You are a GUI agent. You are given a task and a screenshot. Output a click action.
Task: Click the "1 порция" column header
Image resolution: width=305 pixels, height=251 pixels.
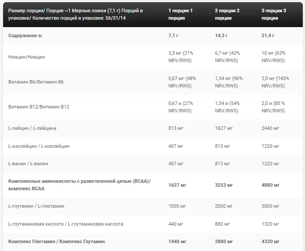180,14
